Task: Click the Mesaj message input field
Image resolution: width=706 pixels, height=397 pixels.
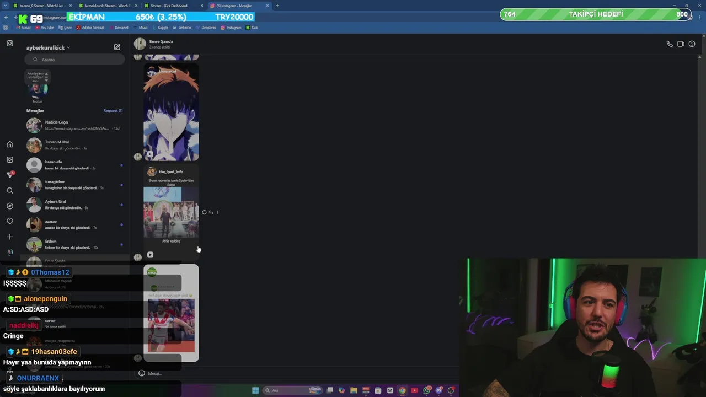Action: [x=298, y=373]
